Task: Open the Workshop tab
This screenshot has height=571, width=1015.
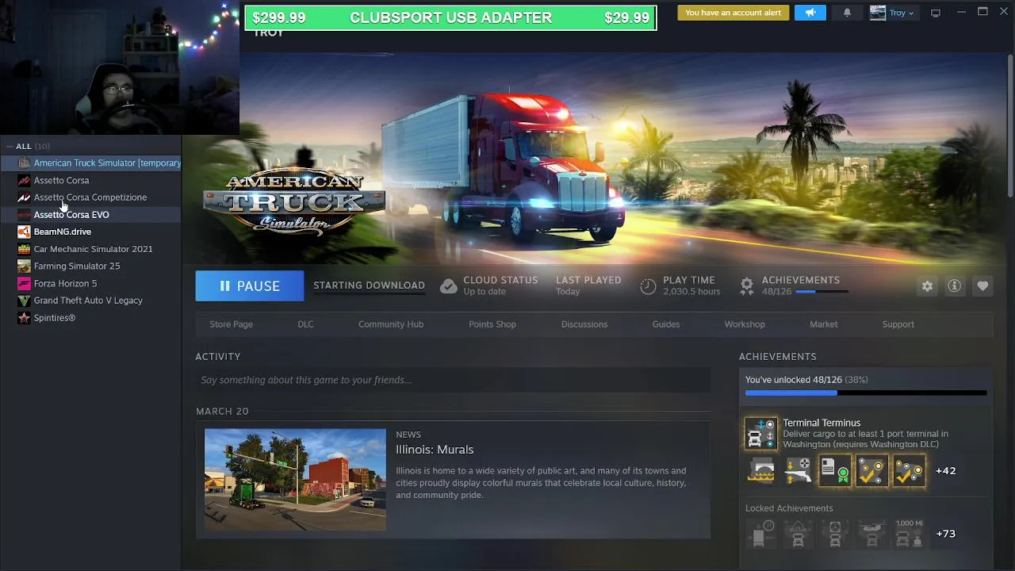Action: [745, 324]
